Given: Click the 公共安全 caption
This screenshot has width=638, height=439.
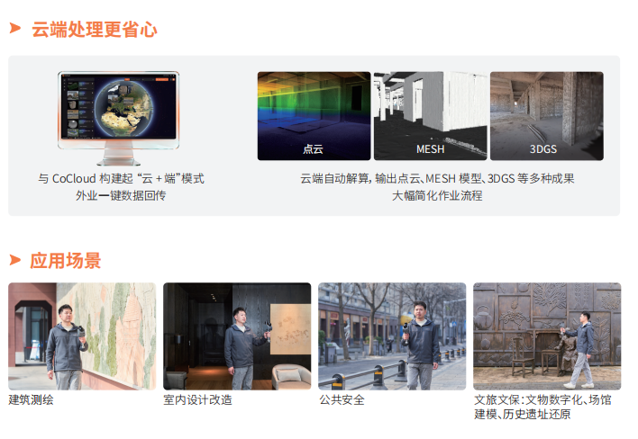Looking at the screenshot, I should click(x=342, y=399).
